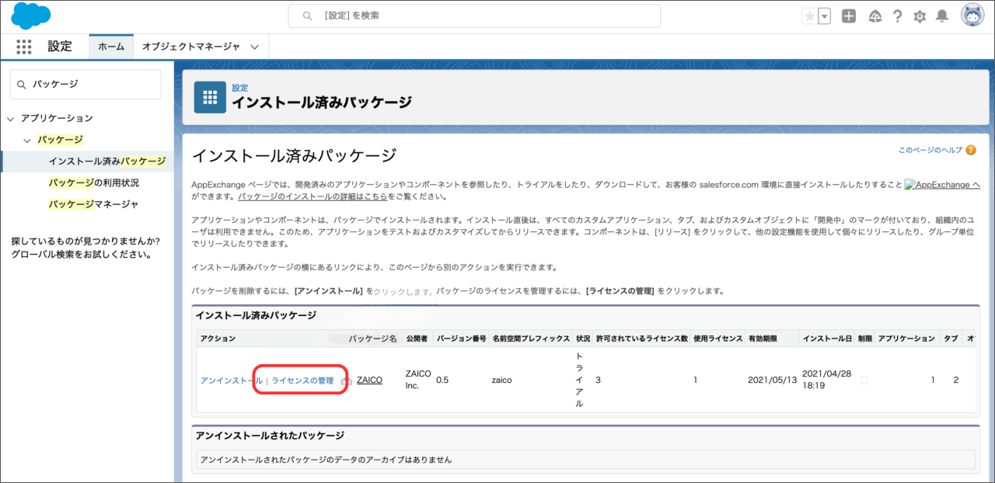Click the Quick Find box containing パッケージ
Image resolution: width=995 pixels, height=483 pixels.
click(x=86, y=84)
